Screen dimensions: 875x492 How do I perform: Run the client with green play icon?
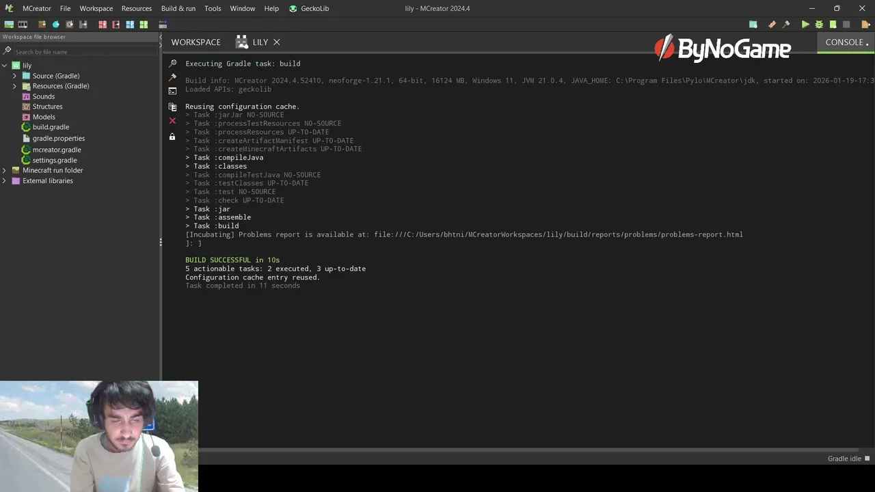(805, 25)
